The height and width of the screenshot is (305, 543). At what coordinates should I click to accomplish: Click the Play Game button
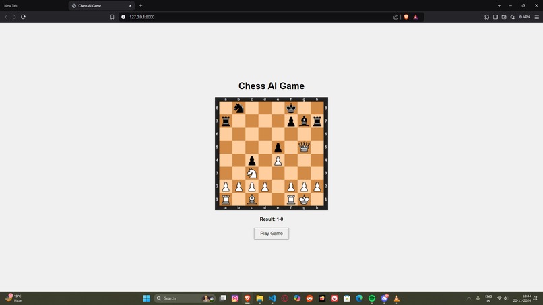pos(271,234)
